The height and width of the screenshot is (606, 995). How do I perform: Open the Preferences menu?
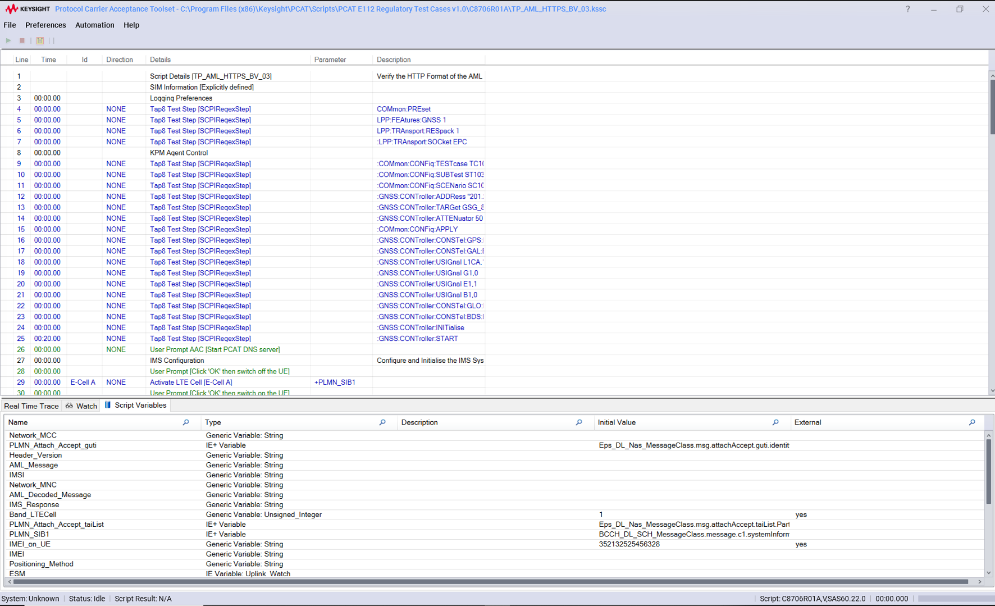(45, 25)
